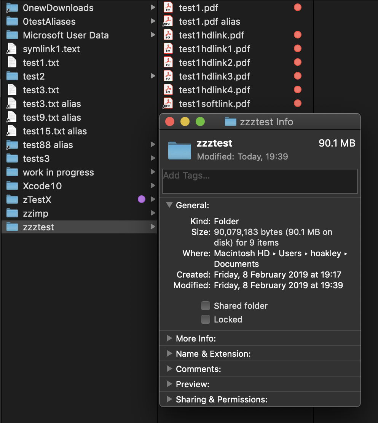Click the zzimp folder icon
The image size is (378, 423).
pos(12,213)
